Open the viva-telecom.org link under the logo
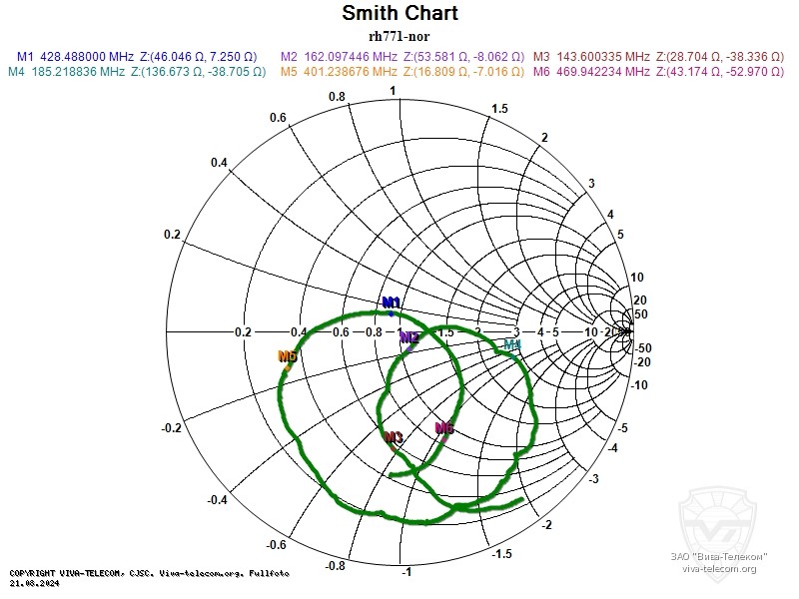Viewport: 799px width, 599px height. (x=719, y=569)
